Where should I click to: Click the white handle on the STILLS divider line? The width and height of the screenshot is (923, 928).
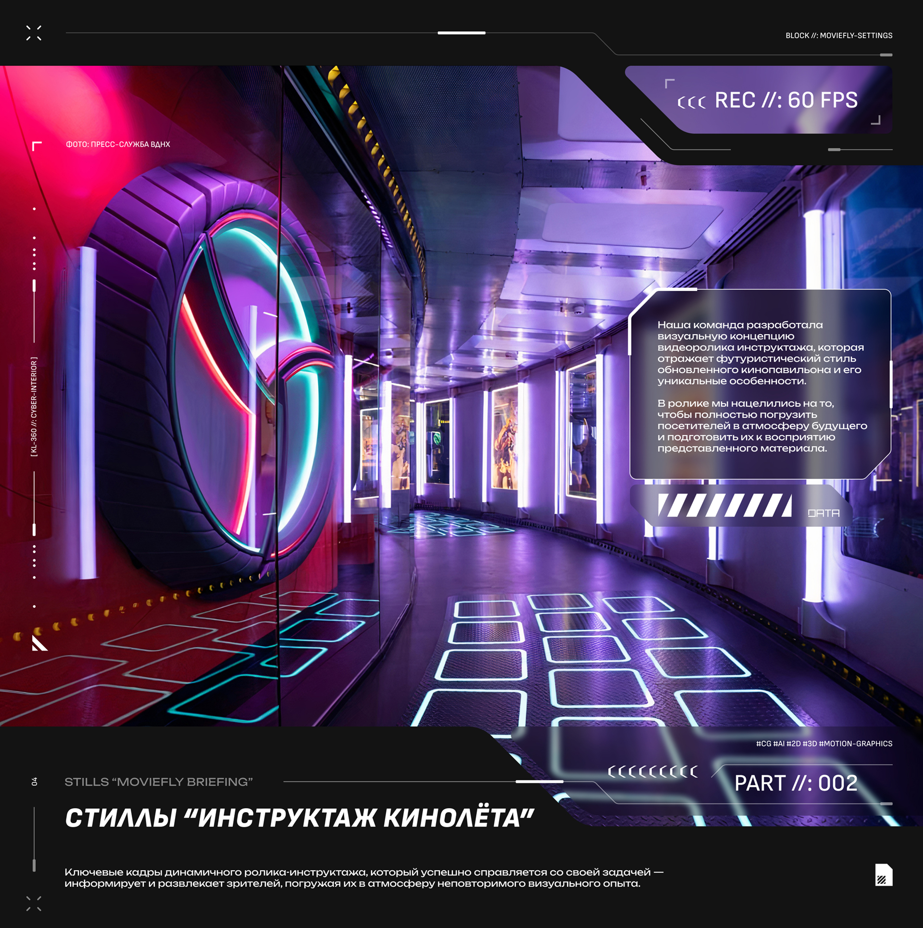pyautogui.click(x=539, y=781)
